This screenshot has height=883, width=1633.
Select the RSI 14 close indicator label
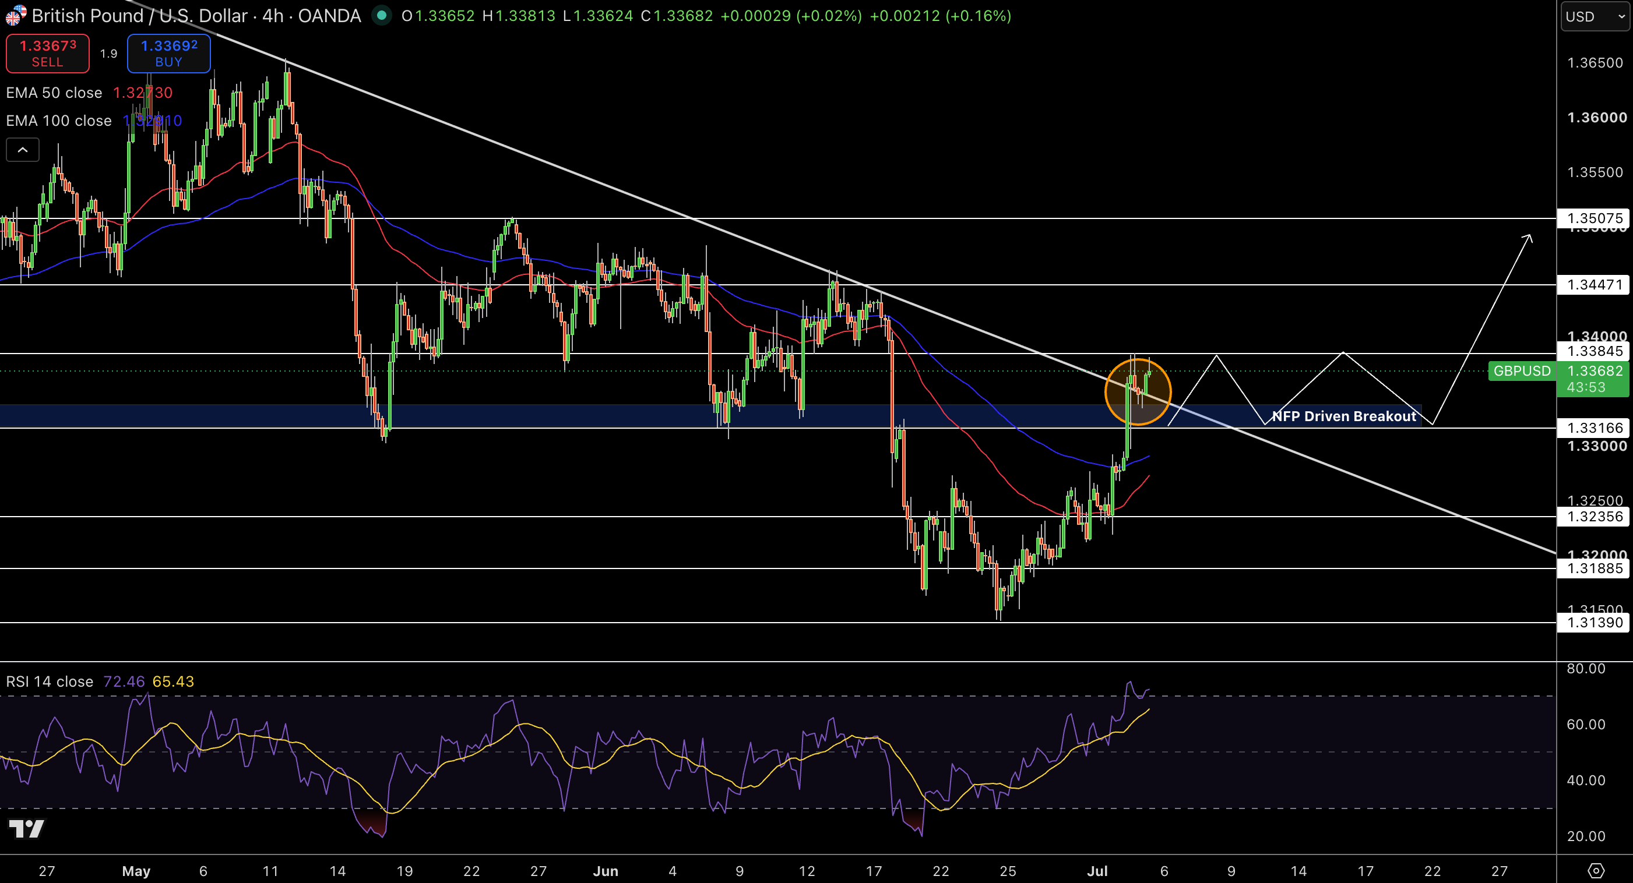50,681
